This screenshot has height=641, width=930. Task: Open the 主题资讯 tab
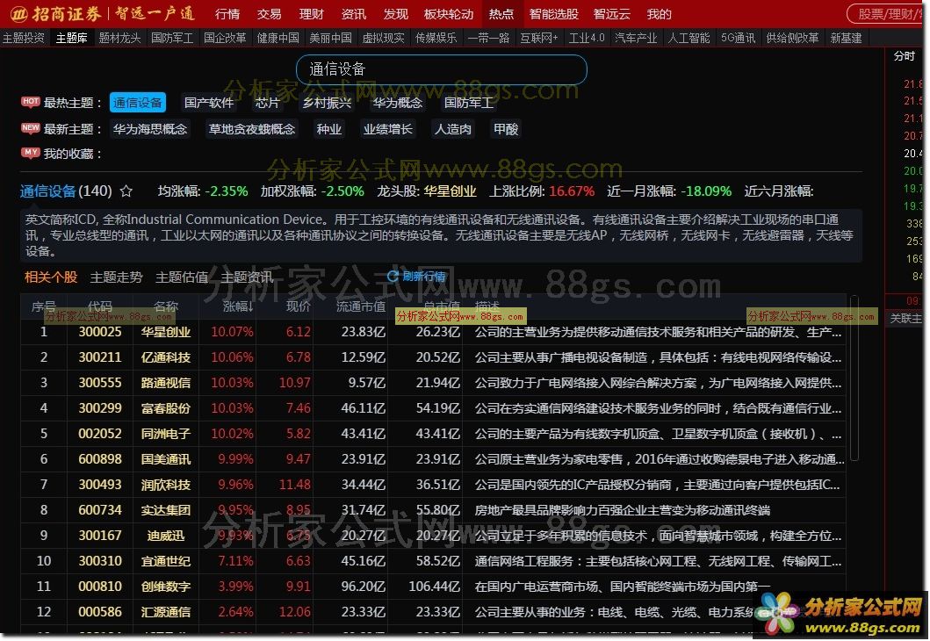247,277
